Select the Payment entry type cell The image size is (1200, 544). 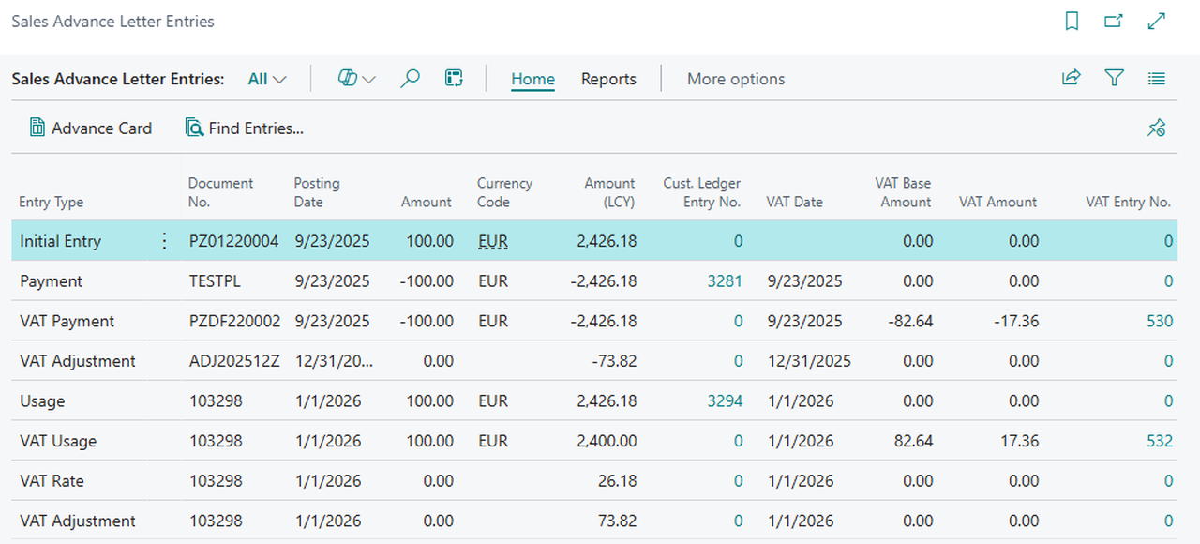(52, 281)
